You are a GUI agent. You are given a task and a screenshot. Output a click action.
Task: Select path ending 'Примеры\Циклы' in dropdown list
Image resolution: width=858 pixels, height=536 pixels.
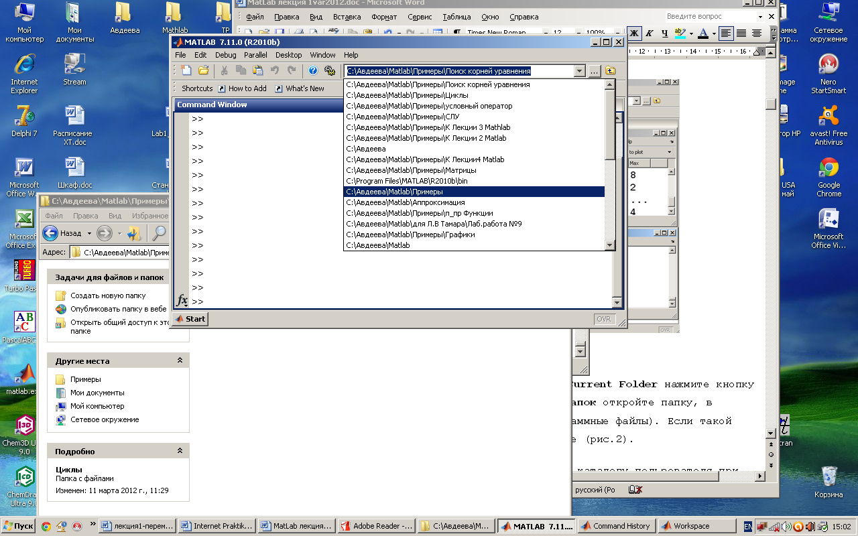[x=474, y=95]
